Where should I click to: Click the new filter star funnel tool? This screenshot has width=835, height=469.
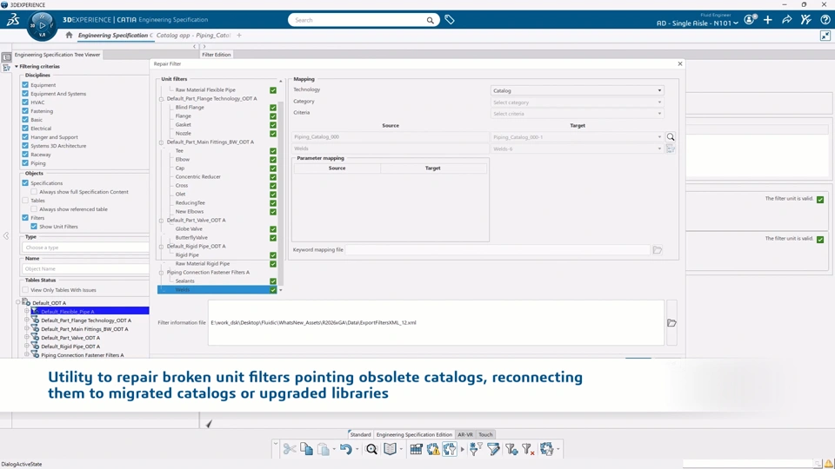476,449
